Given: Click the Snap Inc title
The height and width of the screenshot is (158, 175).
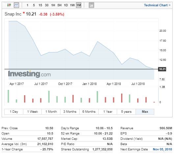Looking at the screenshot, I should click(13, 14).
